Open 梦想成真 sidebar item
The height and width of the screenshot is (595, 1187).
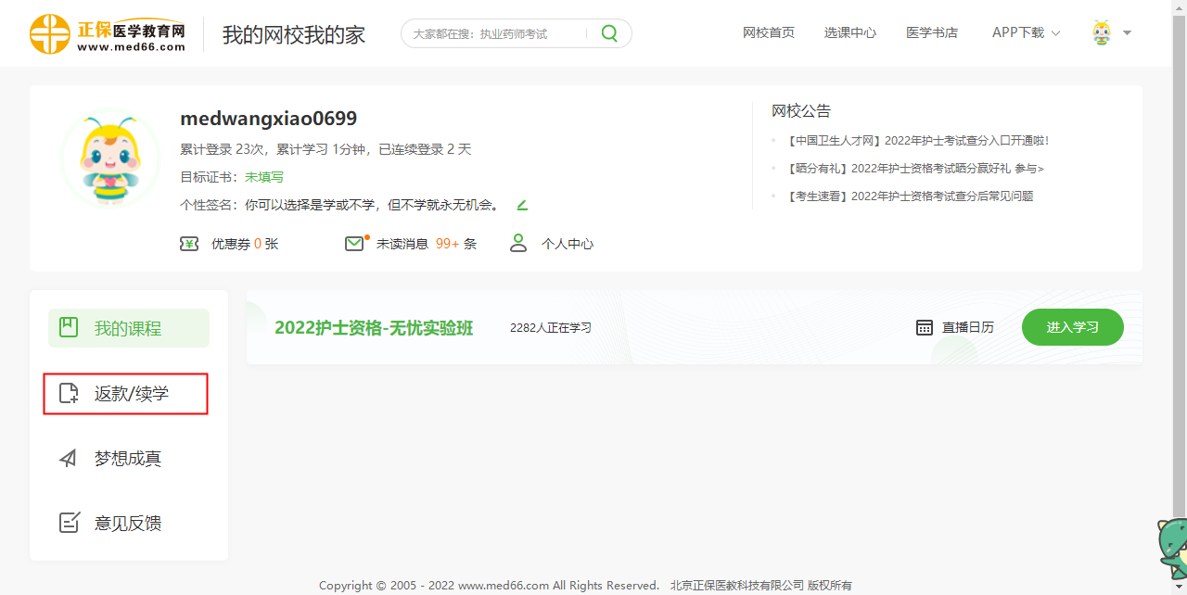pyautogui.click(x=127, y=459)
